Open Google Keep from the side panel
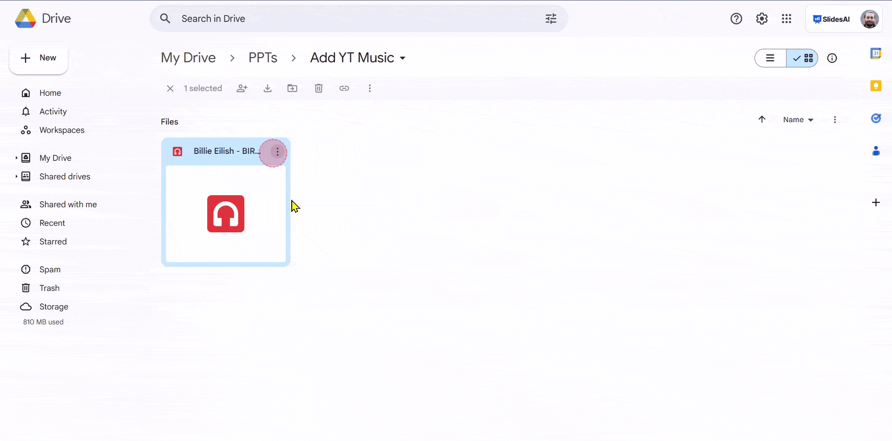The height and width of the screenshot is (441, 892). pos(876,86)
